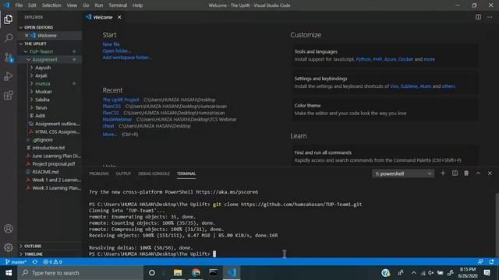
Task: Close Welcome in Open Editors list
Action: click(27, 36)
